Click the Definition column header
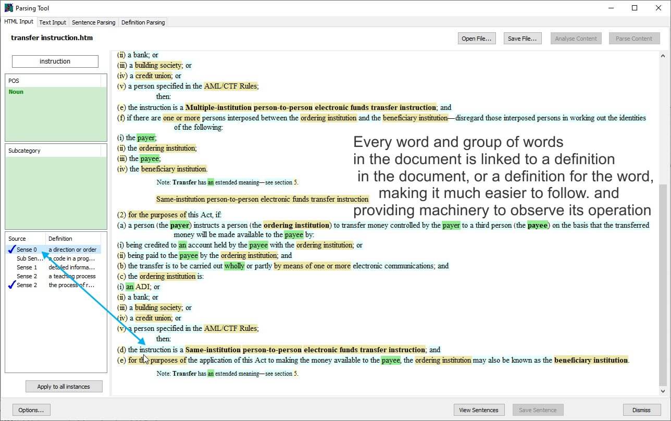 click(x=73, y=239)
